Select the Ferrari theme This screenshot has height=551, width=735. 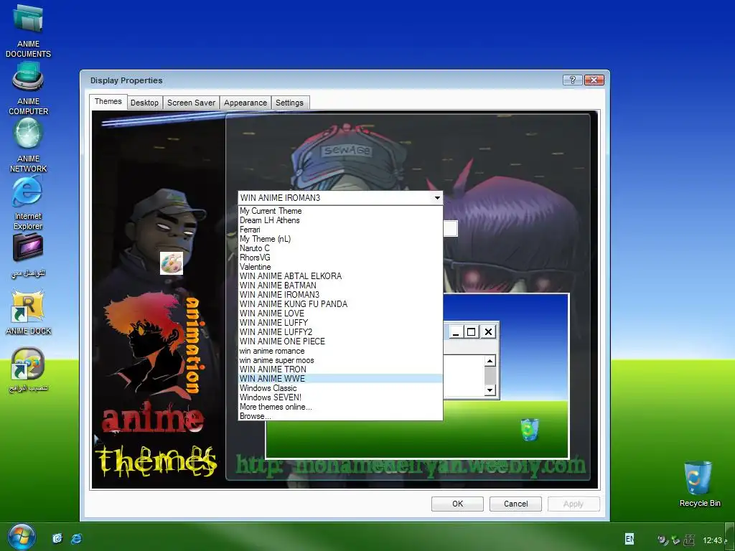point(340,230)
